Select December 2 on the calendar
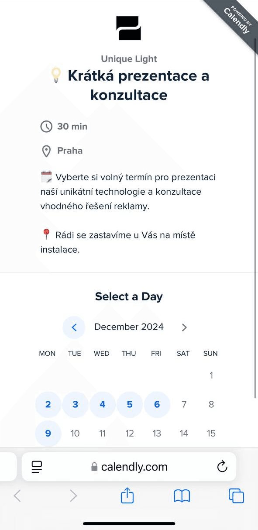The width and height of the screenshot is (258, 530). pos(48,404)
